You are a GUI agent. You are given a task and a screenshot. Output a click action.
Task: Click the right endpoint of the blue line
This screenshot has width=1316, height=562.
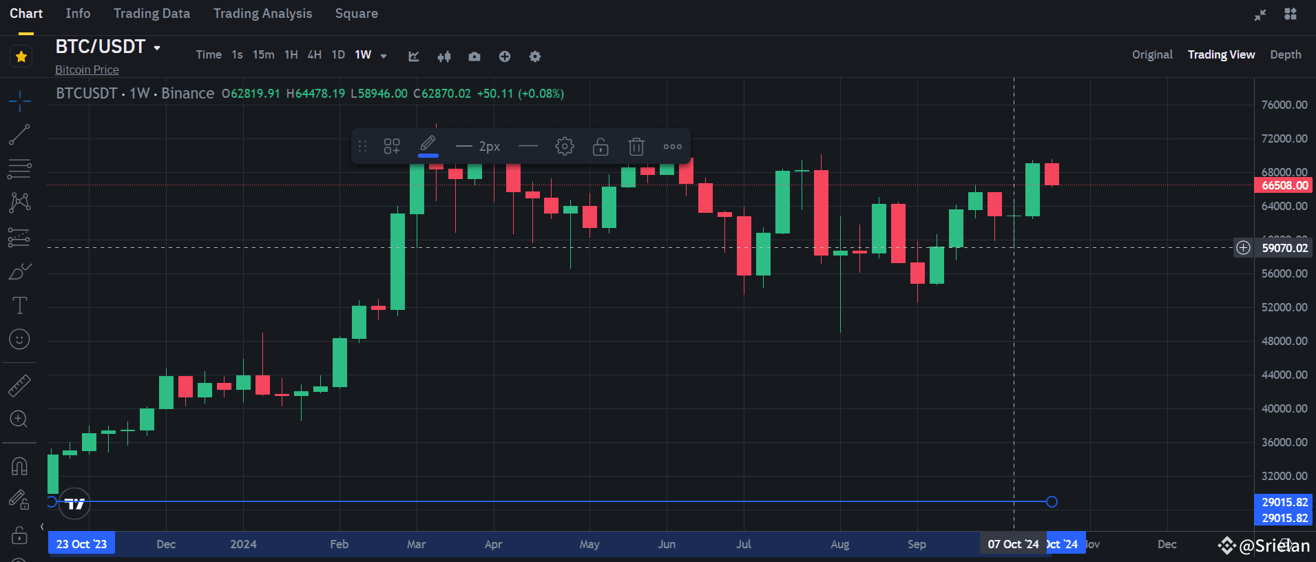pyautogui.click(x=1052, y=502)
